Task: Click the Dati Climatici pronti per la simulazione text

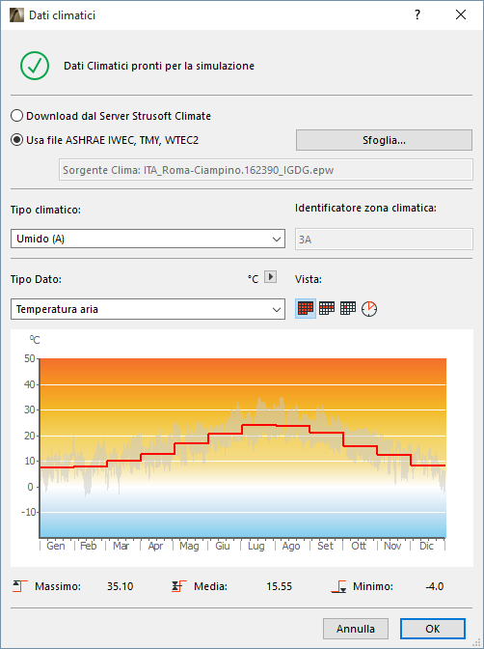Action: [x=159, y=66]
